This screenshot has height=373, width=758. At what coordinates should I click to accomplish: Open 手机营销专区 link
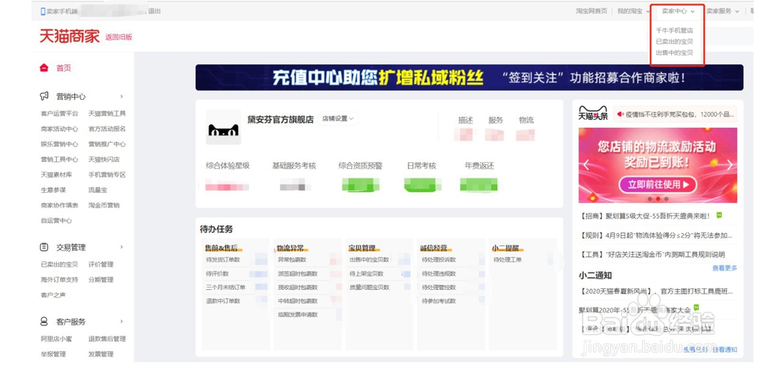(107, 175)
